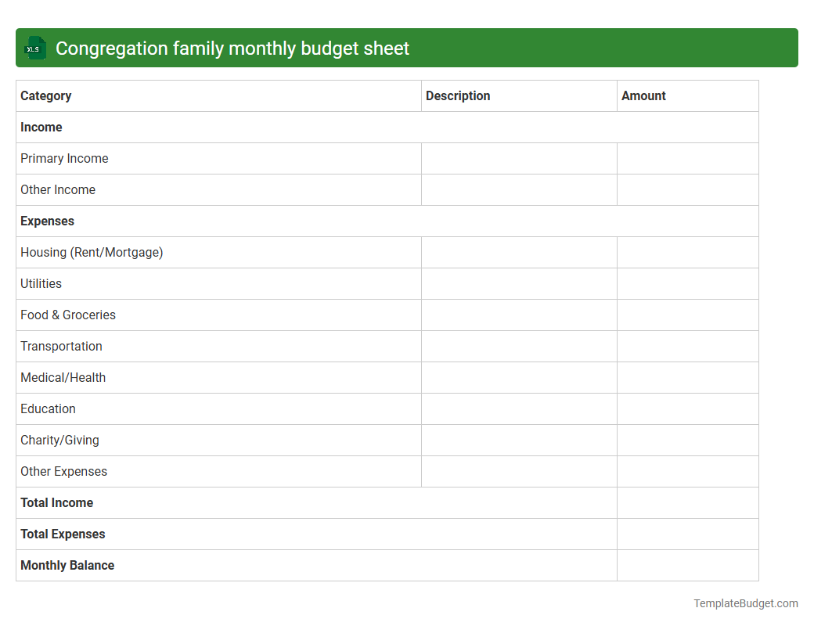Click the Income section row
This screenshot has width=814, height=626.
[41, 127]
